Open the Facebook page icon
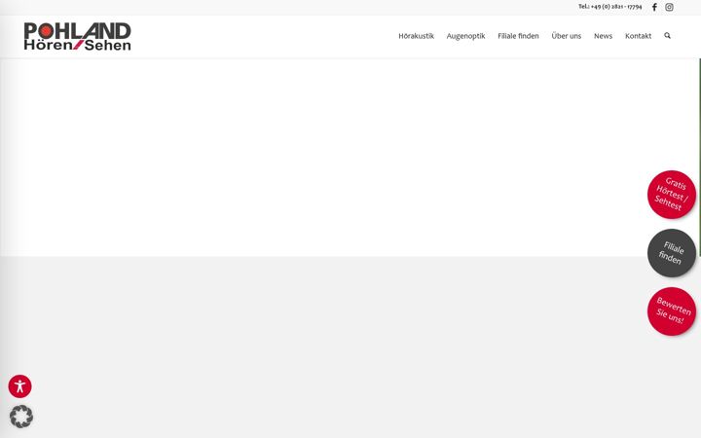The image size is (701, 438). [x=654, y=7]
